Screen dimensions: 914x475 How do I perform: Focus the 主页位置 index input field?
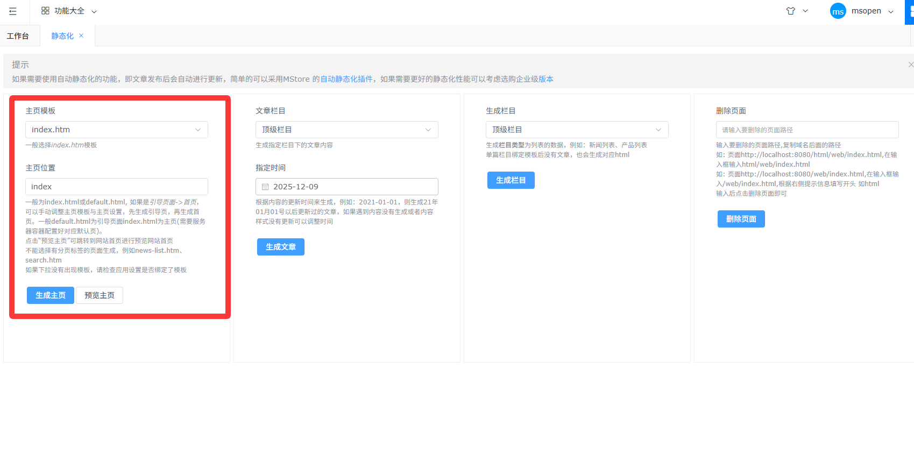tap(117, 187)
